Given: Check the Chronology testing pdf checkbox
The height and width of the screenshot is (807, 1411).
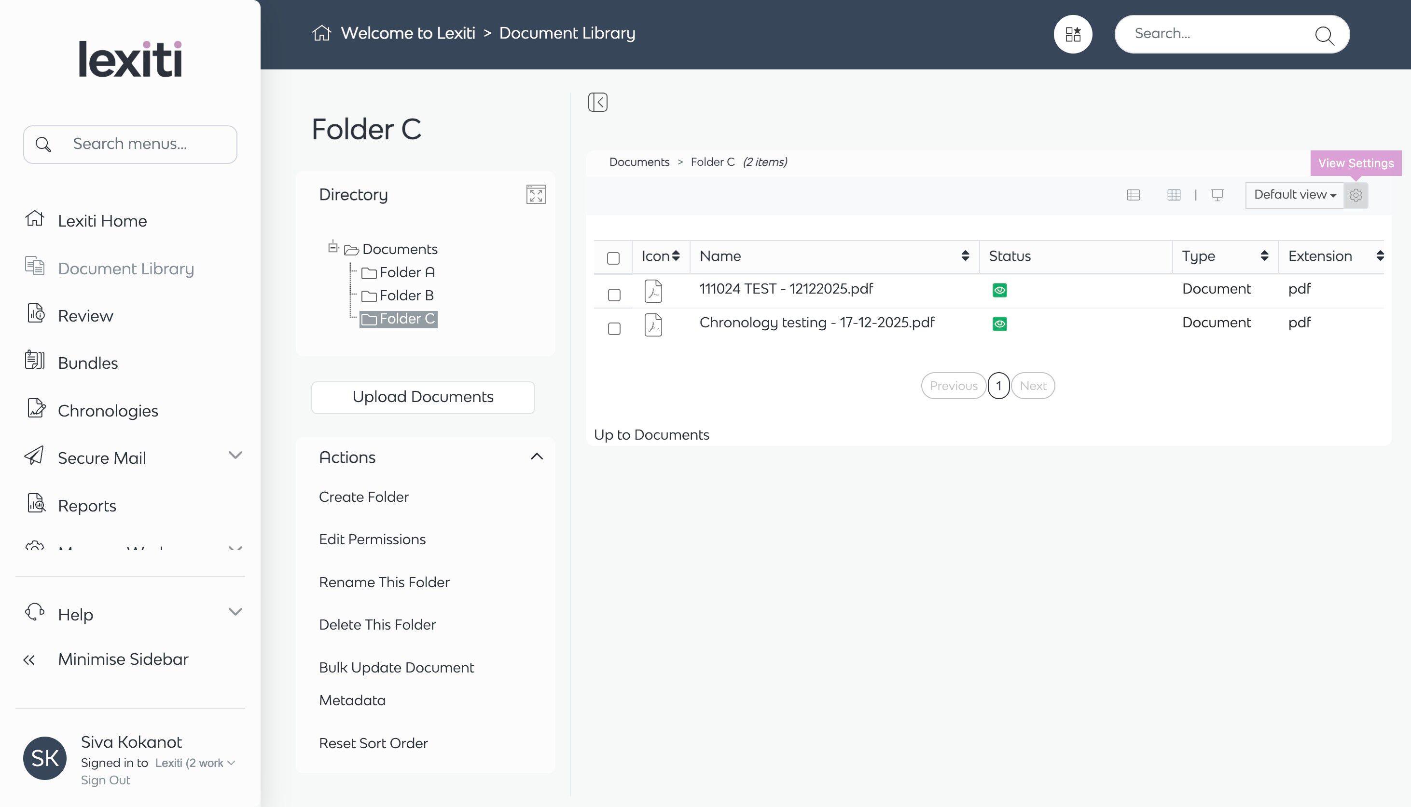Looking at the screenshot, I should [613, 329].
